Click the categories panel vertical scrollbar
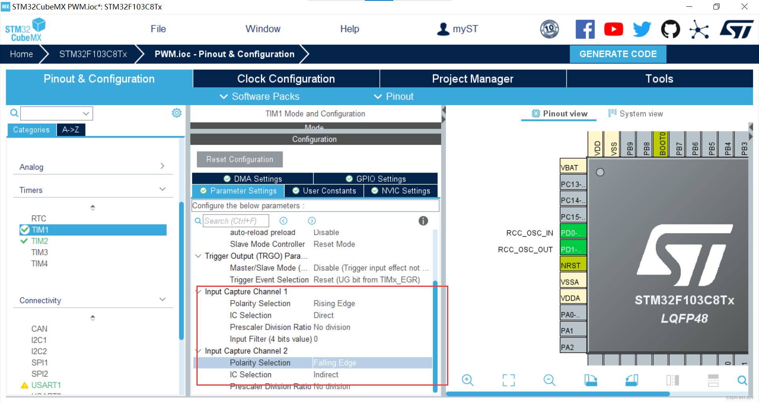The width and height of the screenshot is (759, 403). 181,271
